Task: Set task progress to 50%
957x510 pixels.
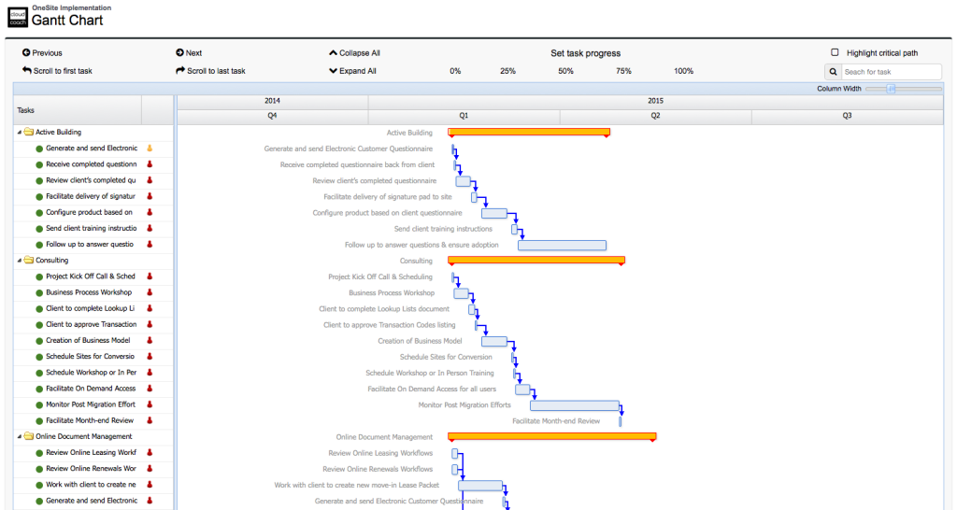Action: point(565,71)
